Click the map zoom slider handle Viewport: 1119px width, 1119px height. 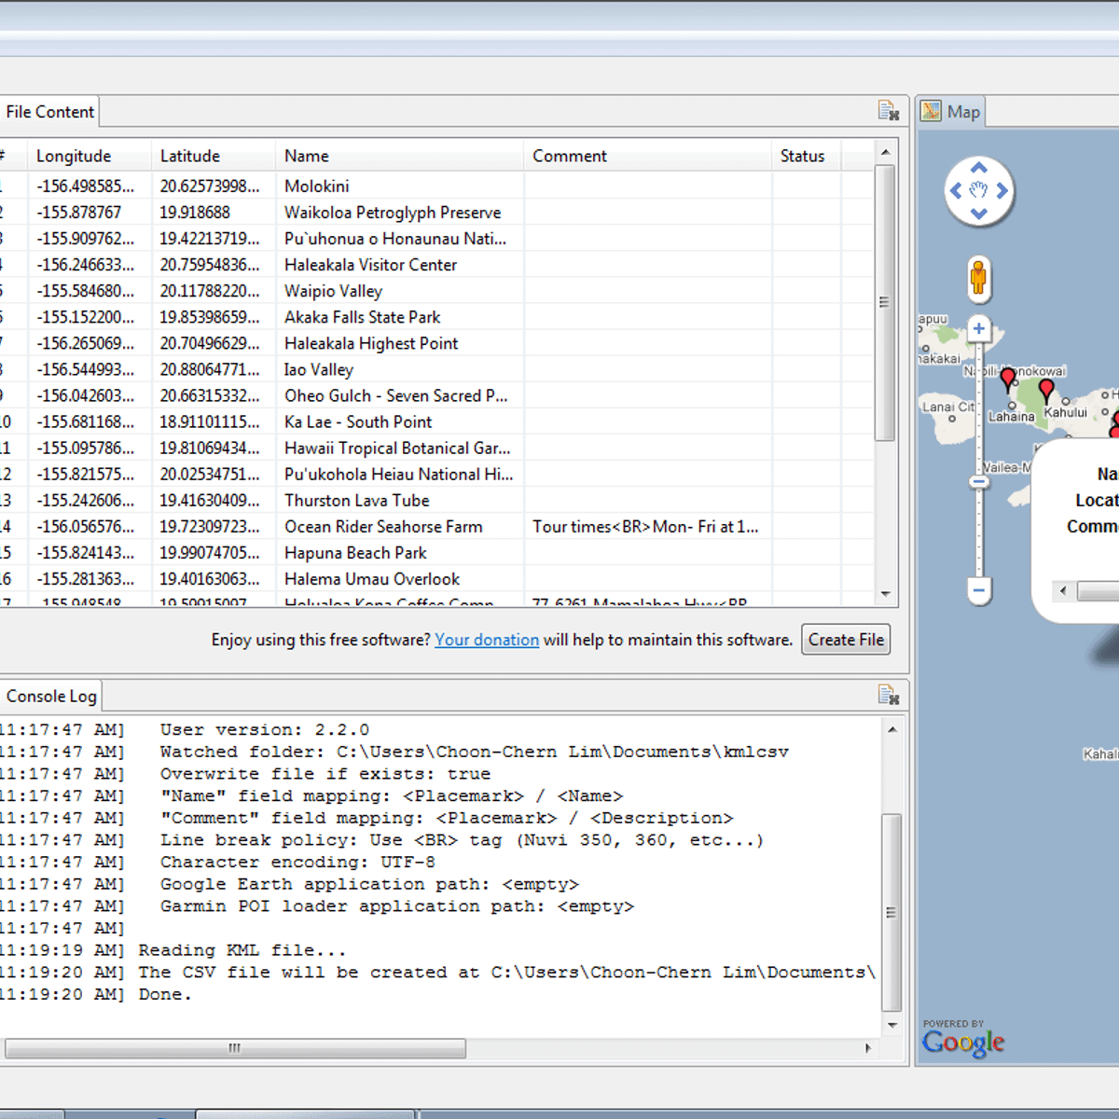978,482
